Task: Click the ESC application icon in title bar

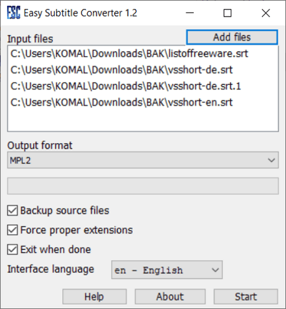Action: tap(13, 13)
